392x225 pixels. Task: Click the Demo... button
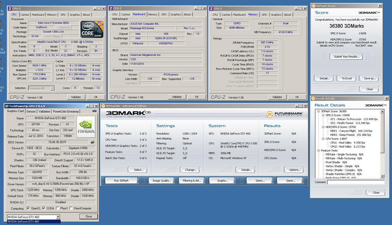coord(260,181)
